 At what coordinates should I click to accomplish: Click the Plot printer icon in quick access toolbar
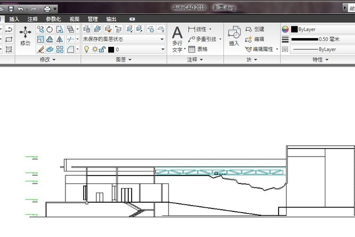click(x=48, y=9)
